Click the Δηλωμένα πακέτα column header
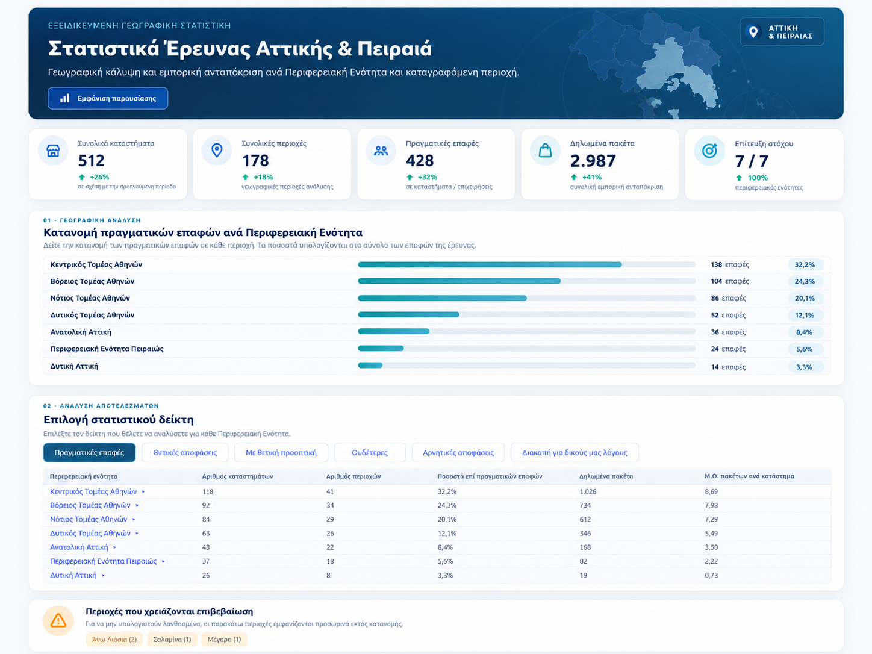Viewport: 872px width, 654px height. (x=606, y=476)
